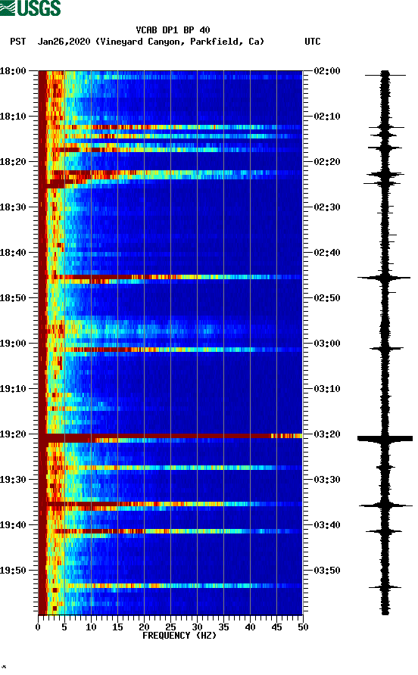
Task: Click the 02:30 UTC time label
Action: pyautogui.click(x=327, y=207)
